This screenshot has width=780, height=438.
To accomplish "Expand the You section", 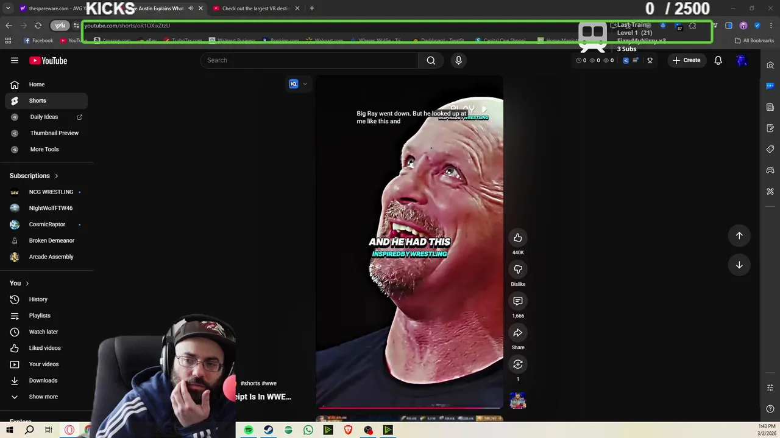I will click(x=19, y=283).
